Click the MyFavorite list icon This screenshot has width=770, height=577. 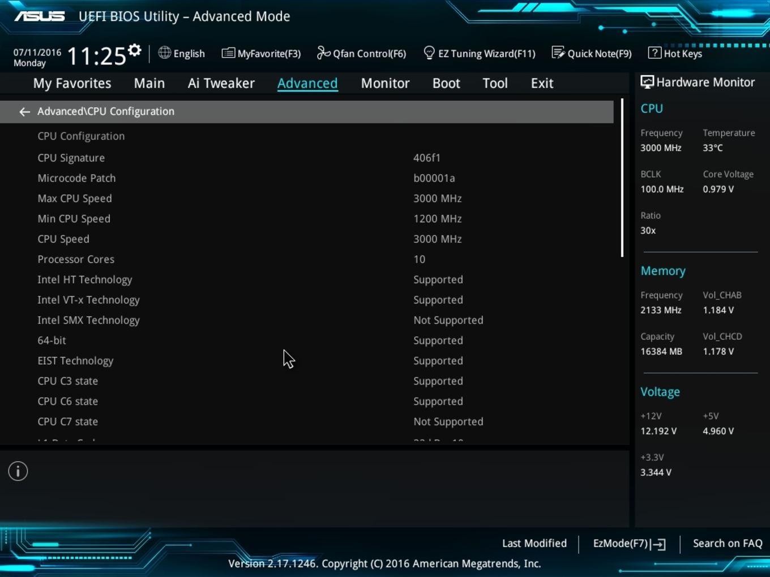click(x=228, y=53)
